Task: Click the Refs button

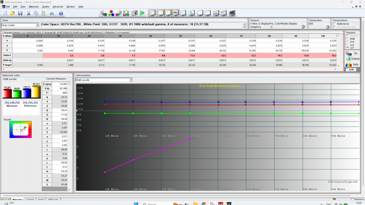Action: pyautogui.click(x=352, y=65)
